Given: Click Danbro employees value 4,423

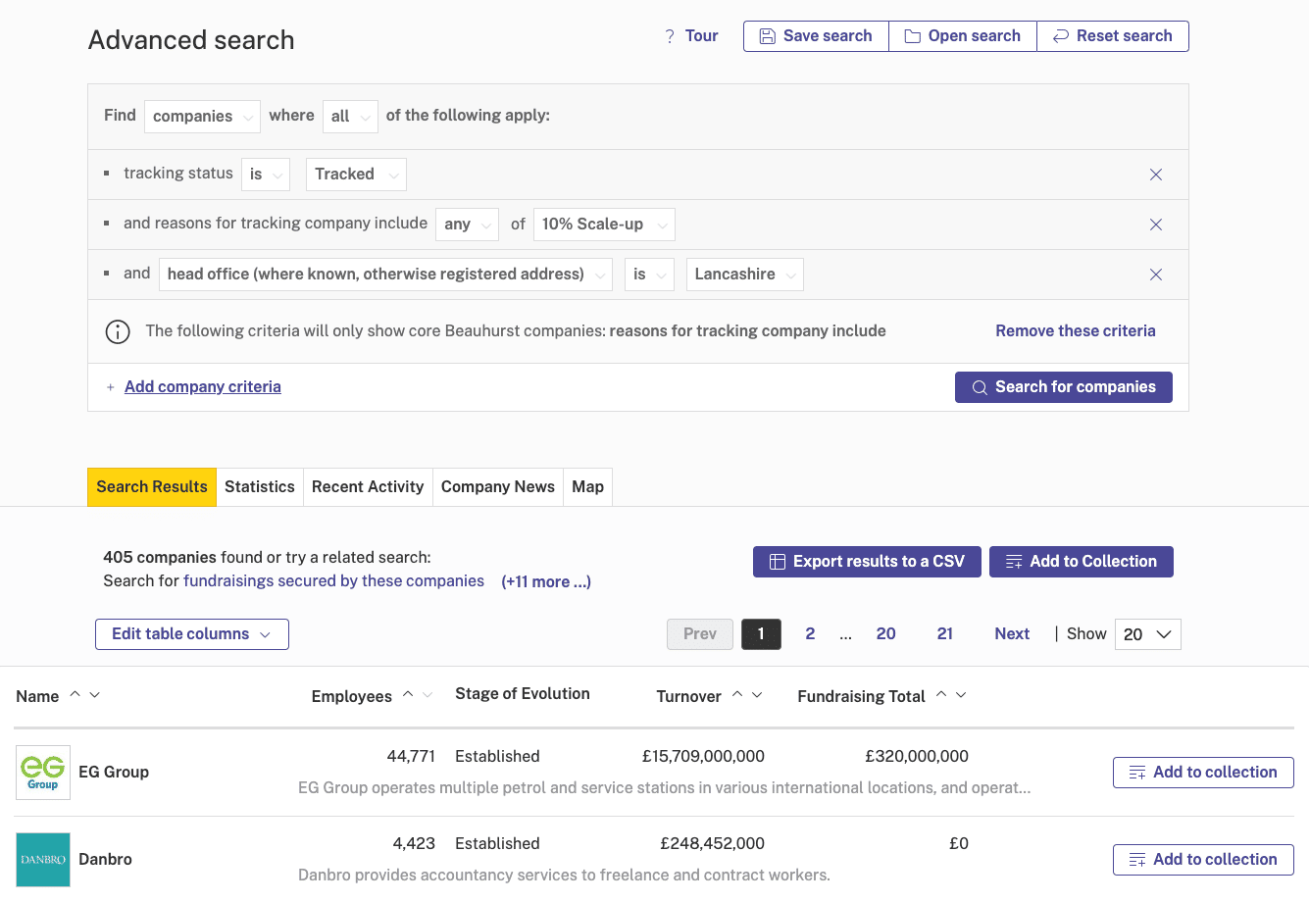Looking at the screenshot, I should (x=414, y=844).
